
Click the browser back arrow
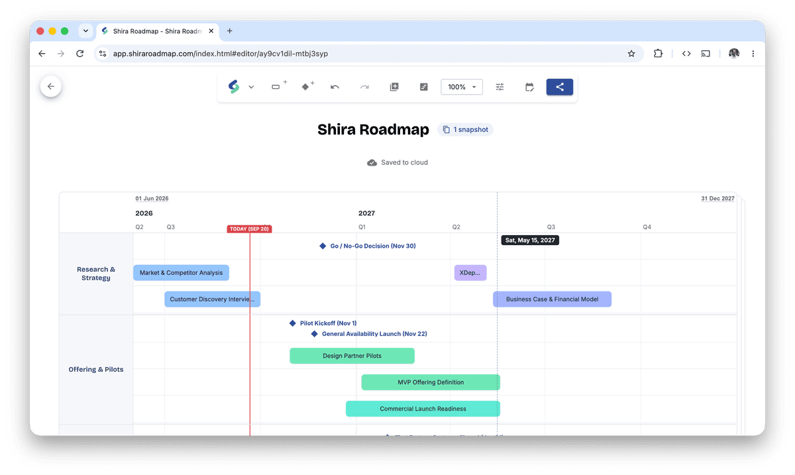point(42,54)
